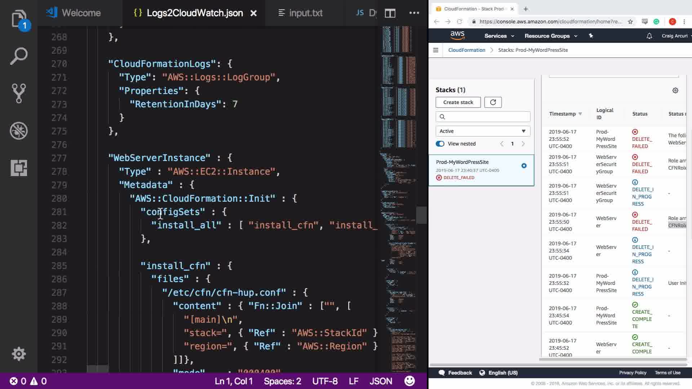Select the Prod-MyWordPressSite stack radio button

click(x=524, y=166)
